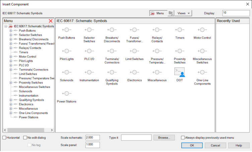Open the Breakers/Disconnects symbol icon
Image resolution: width=252 pixels, height=152 pixels.
[112, 30]
